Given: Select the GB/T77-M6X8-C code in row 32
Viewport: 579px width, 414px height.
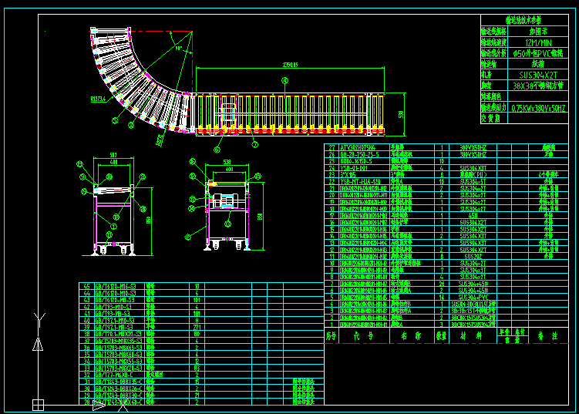Looking at the screenshot, I should (113, 374).
